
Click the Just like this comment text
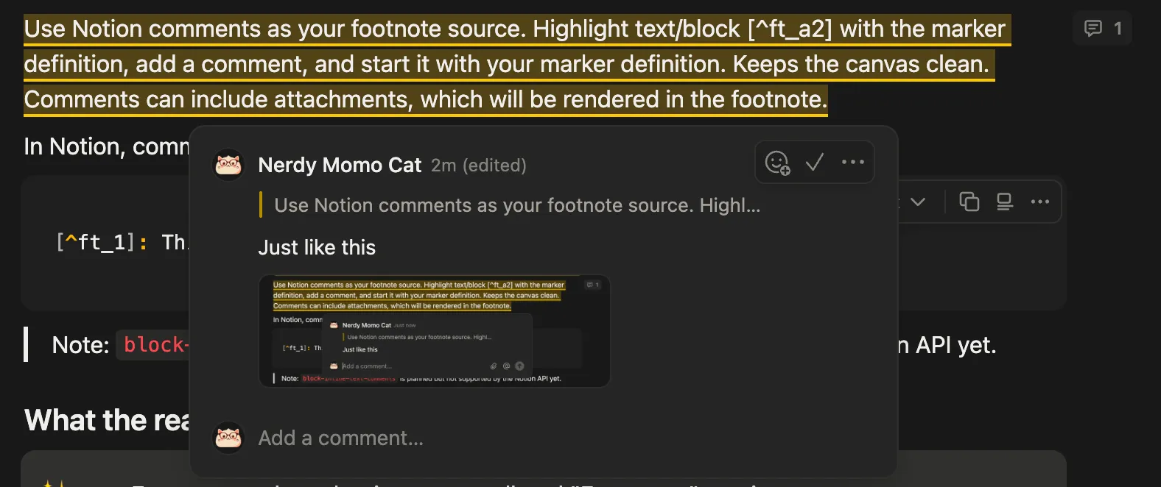(x=317, y=247)
